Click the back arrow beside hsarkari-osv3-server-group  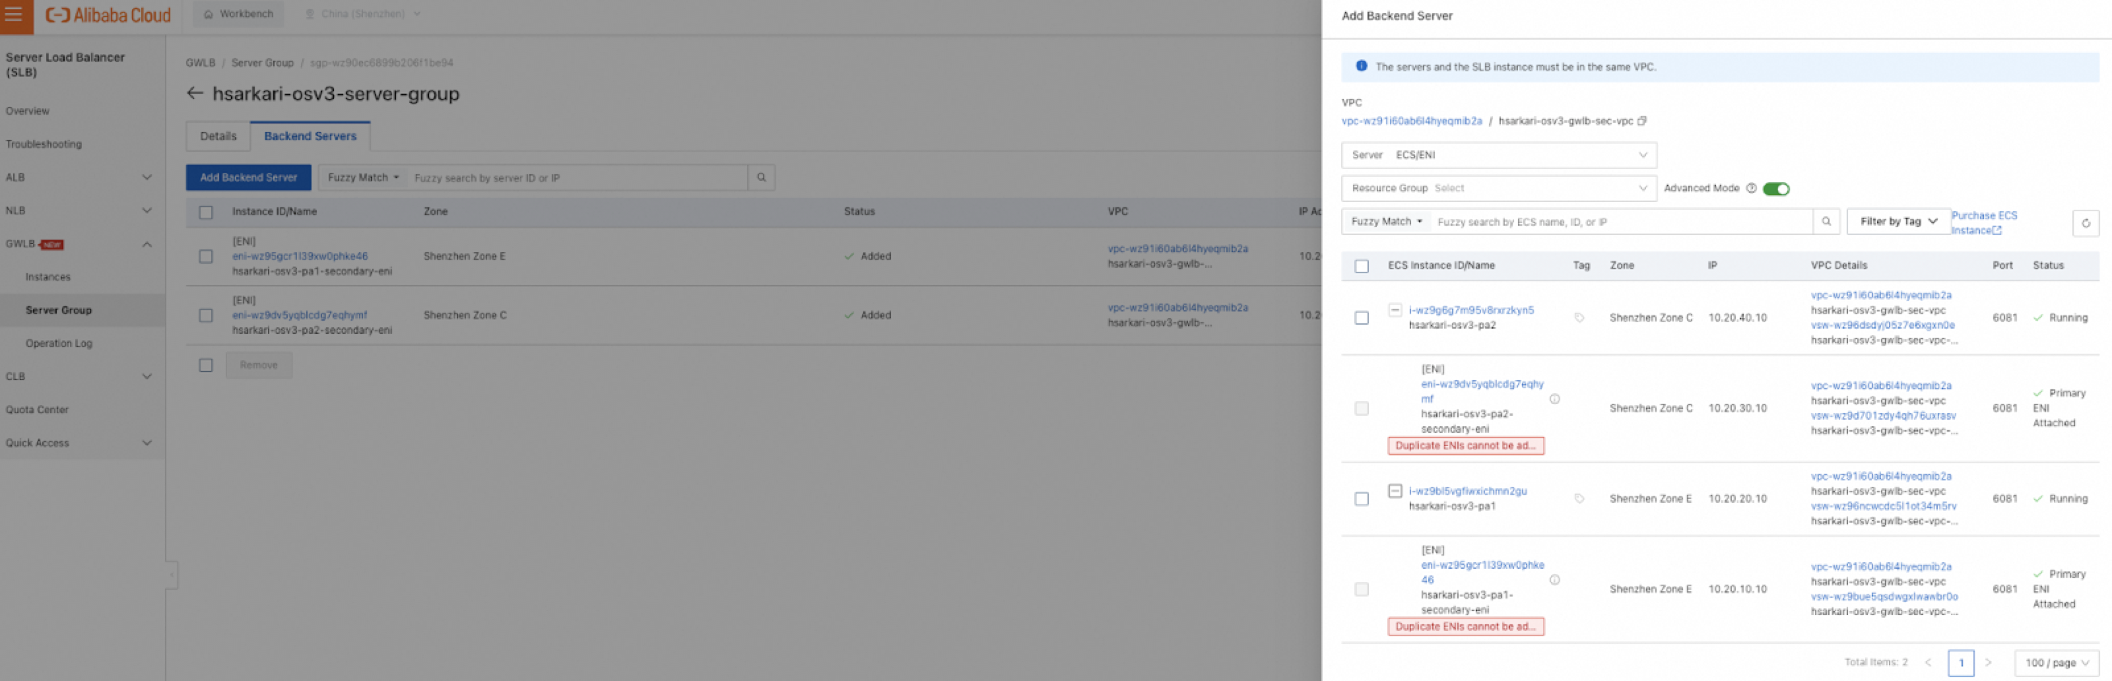tap(194, 94)
